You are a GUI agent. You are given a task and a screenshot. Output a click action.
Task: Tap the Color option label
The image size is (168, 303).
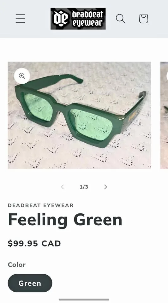tap(17, 265)
